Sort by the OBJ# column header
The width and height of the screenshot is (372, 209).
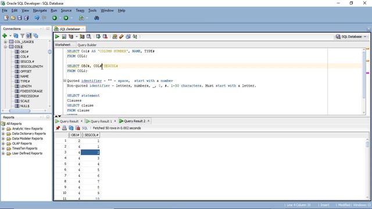click(75, 135)
